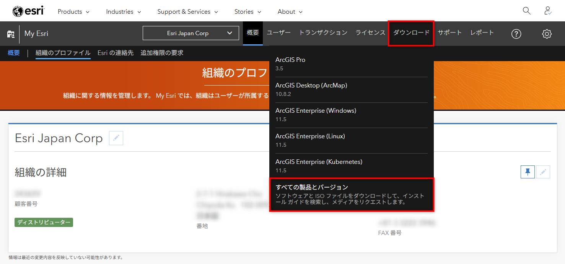Open the 追加権限の要求 sub-tab
Viewport: 565px width, 264px height.
[x=162, y=53]
